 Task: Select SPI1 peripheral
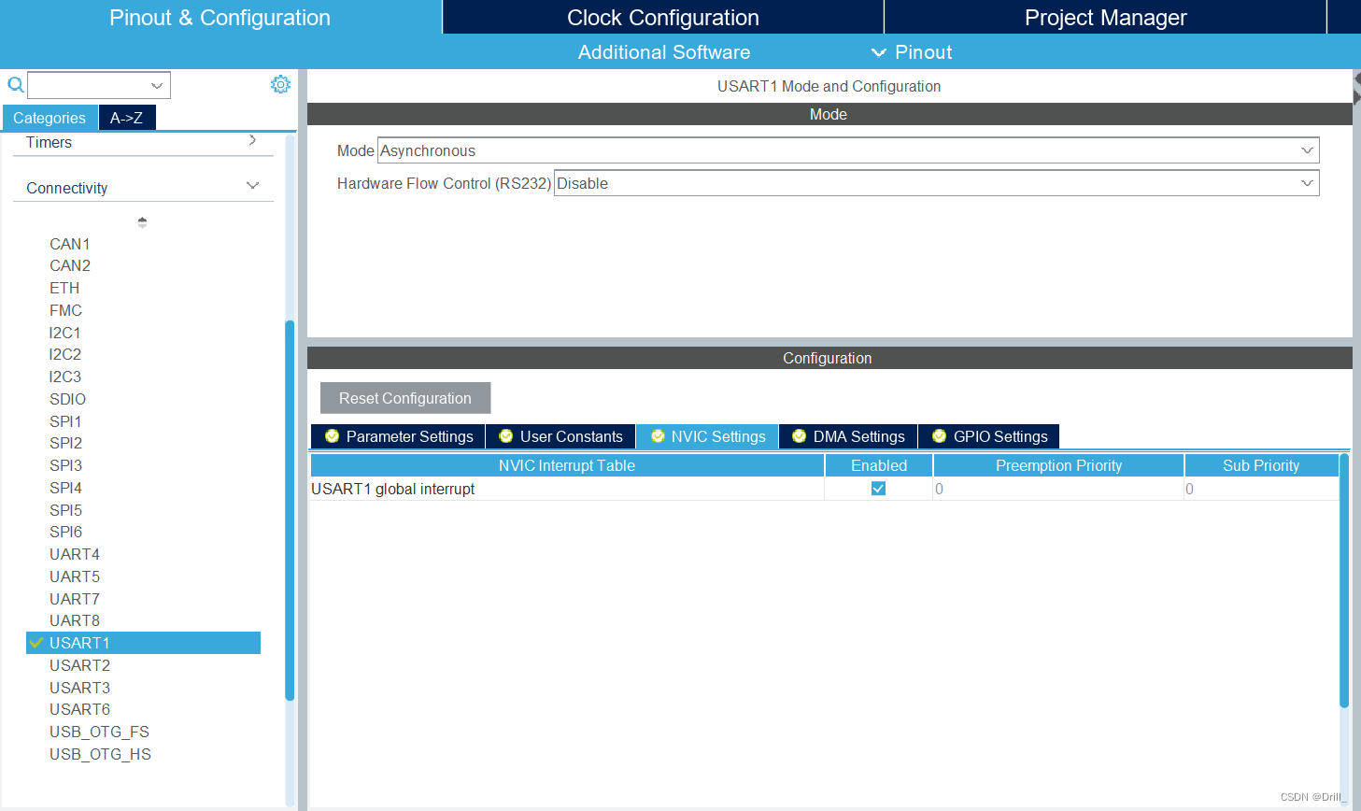(65, 421)
